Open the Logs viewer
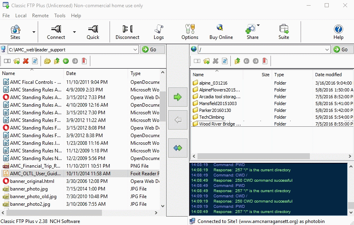Screen dimensions: 354x225 tap(159, 32)
